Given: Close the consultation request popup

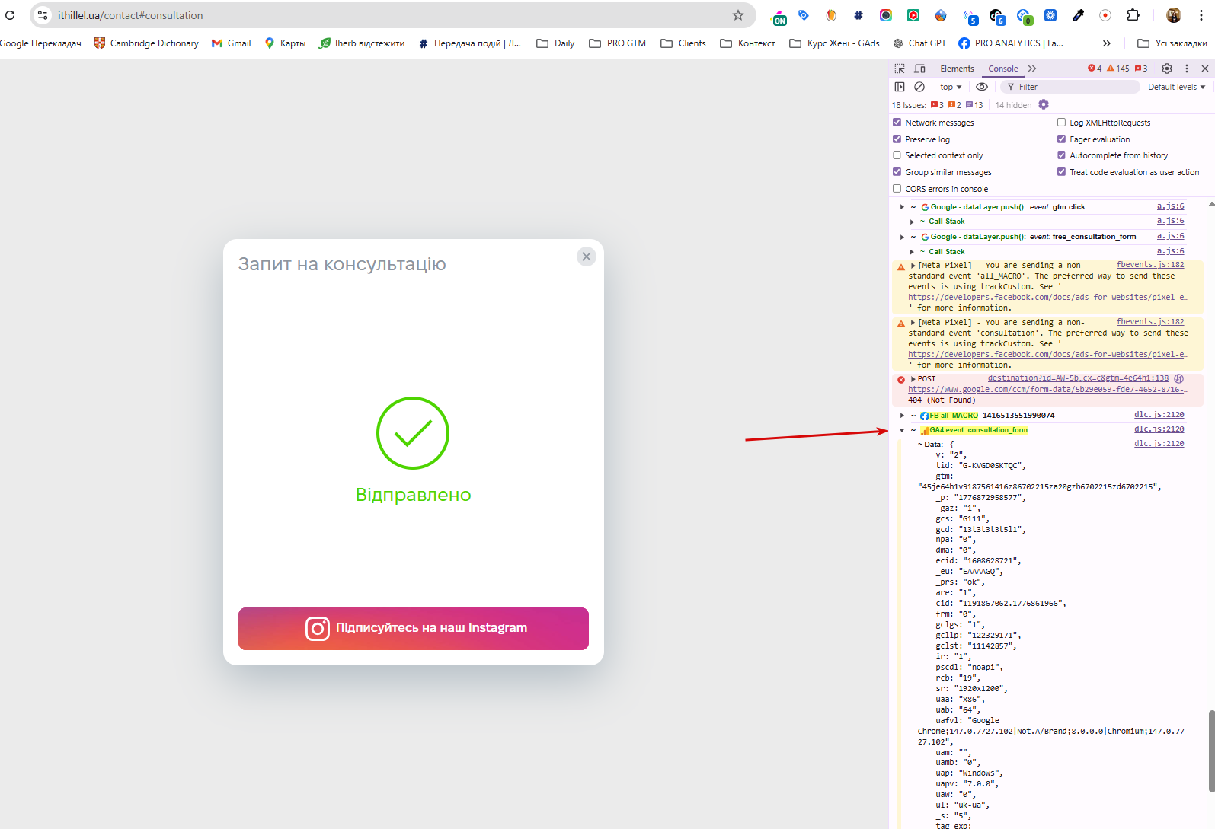Looking at the screenshot, I should coord(587,257).
